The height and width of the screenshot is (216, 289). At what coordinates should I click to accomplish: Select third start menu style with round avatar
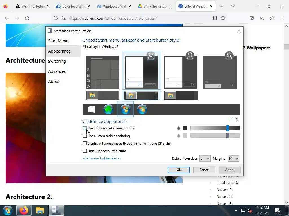click(180, 70)
